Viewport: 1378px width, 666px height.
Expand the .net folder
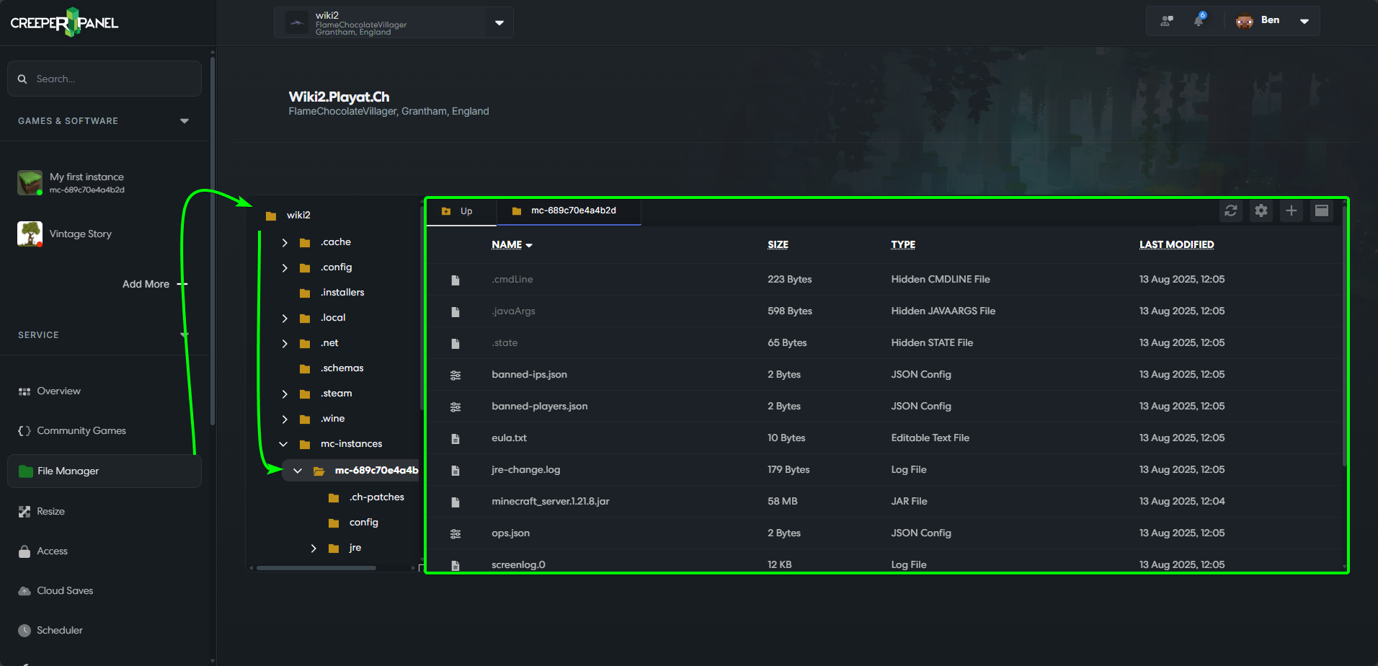(285, 344)
